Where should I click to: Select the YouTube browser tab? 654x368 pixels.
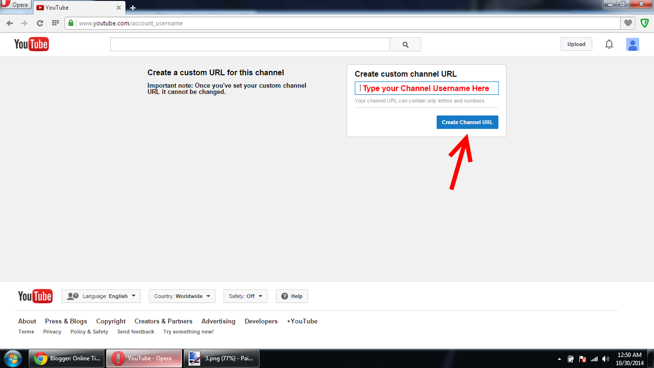point(79,8)
